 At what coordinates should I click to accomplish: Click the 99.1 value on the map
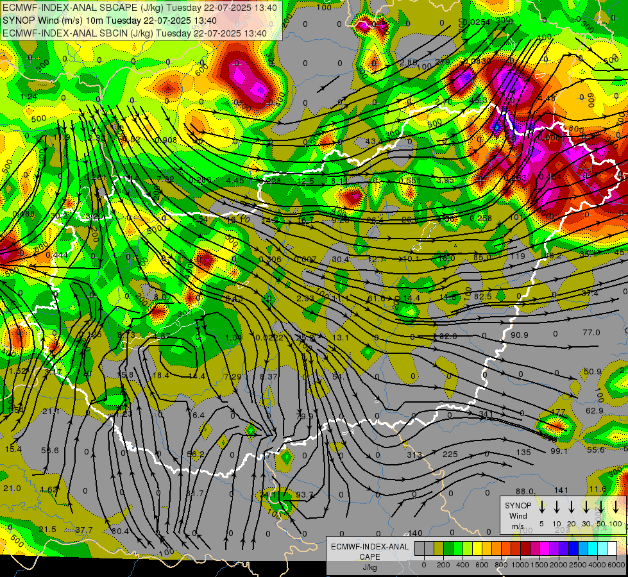coord(559,451)
